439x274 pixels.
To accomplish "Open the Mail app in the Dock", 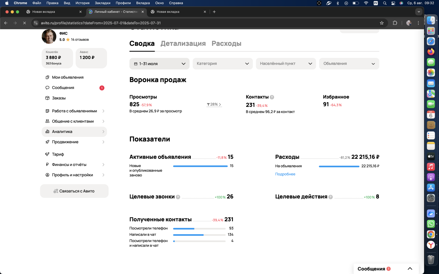I will tap(431, 83).
